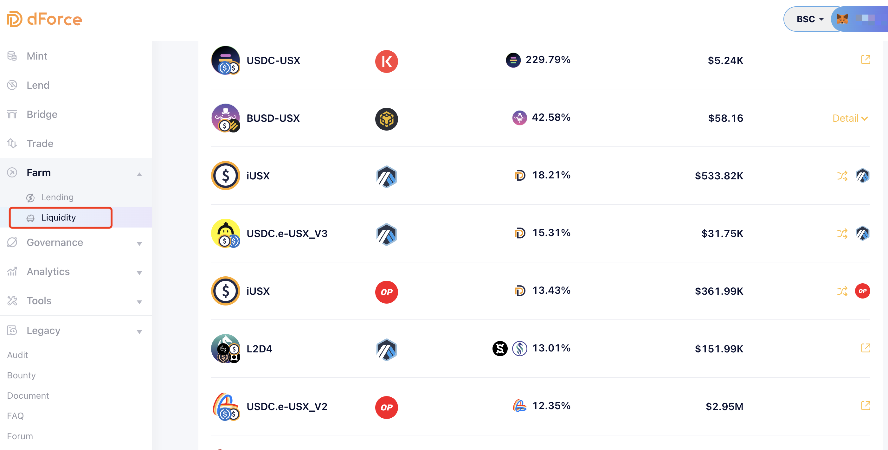Viewport: 888px width, 450px height.
Task: Click the dForce logo
Action: (44, 19)
